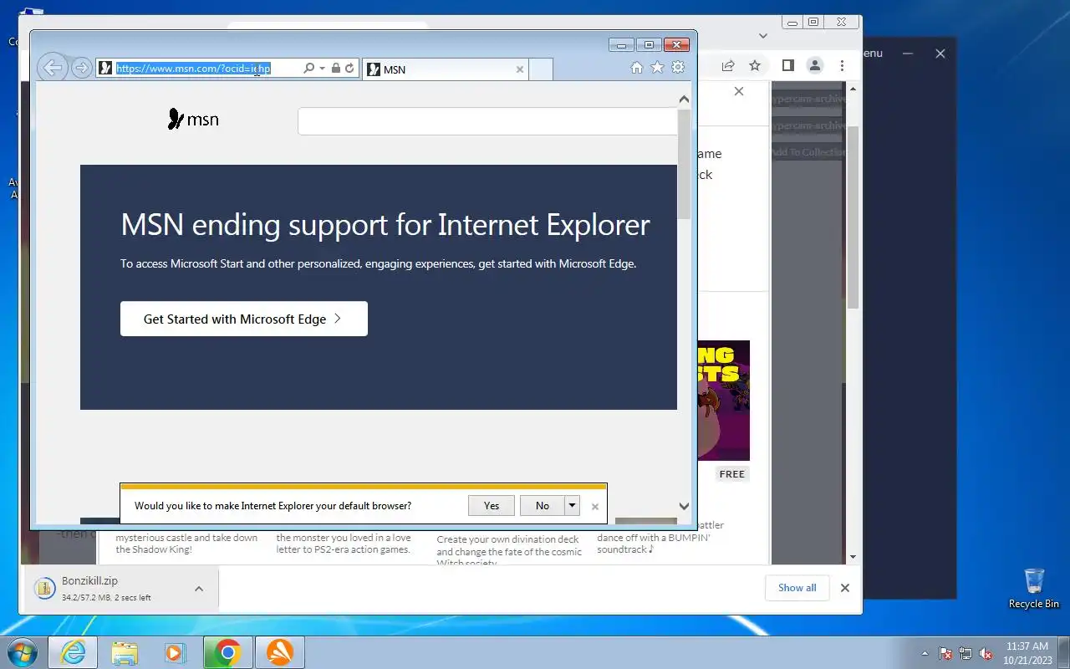Click the Chrome page scroll up arrow

pos(853,87)
